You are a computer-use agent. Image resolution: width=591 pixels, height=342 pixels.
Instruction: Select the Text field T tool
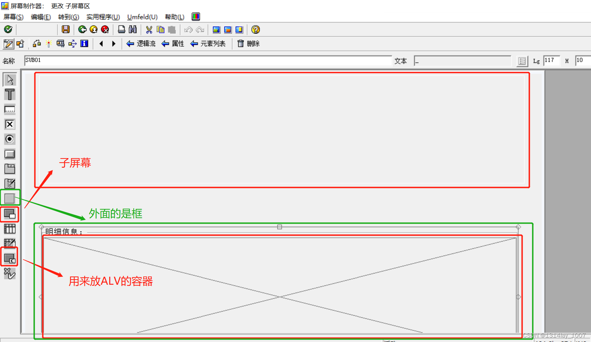[10, 94]
